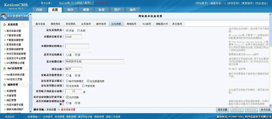Select 平板布局 as default forum layout
Screen dimensions: 272x119
(x=83, y=86)
